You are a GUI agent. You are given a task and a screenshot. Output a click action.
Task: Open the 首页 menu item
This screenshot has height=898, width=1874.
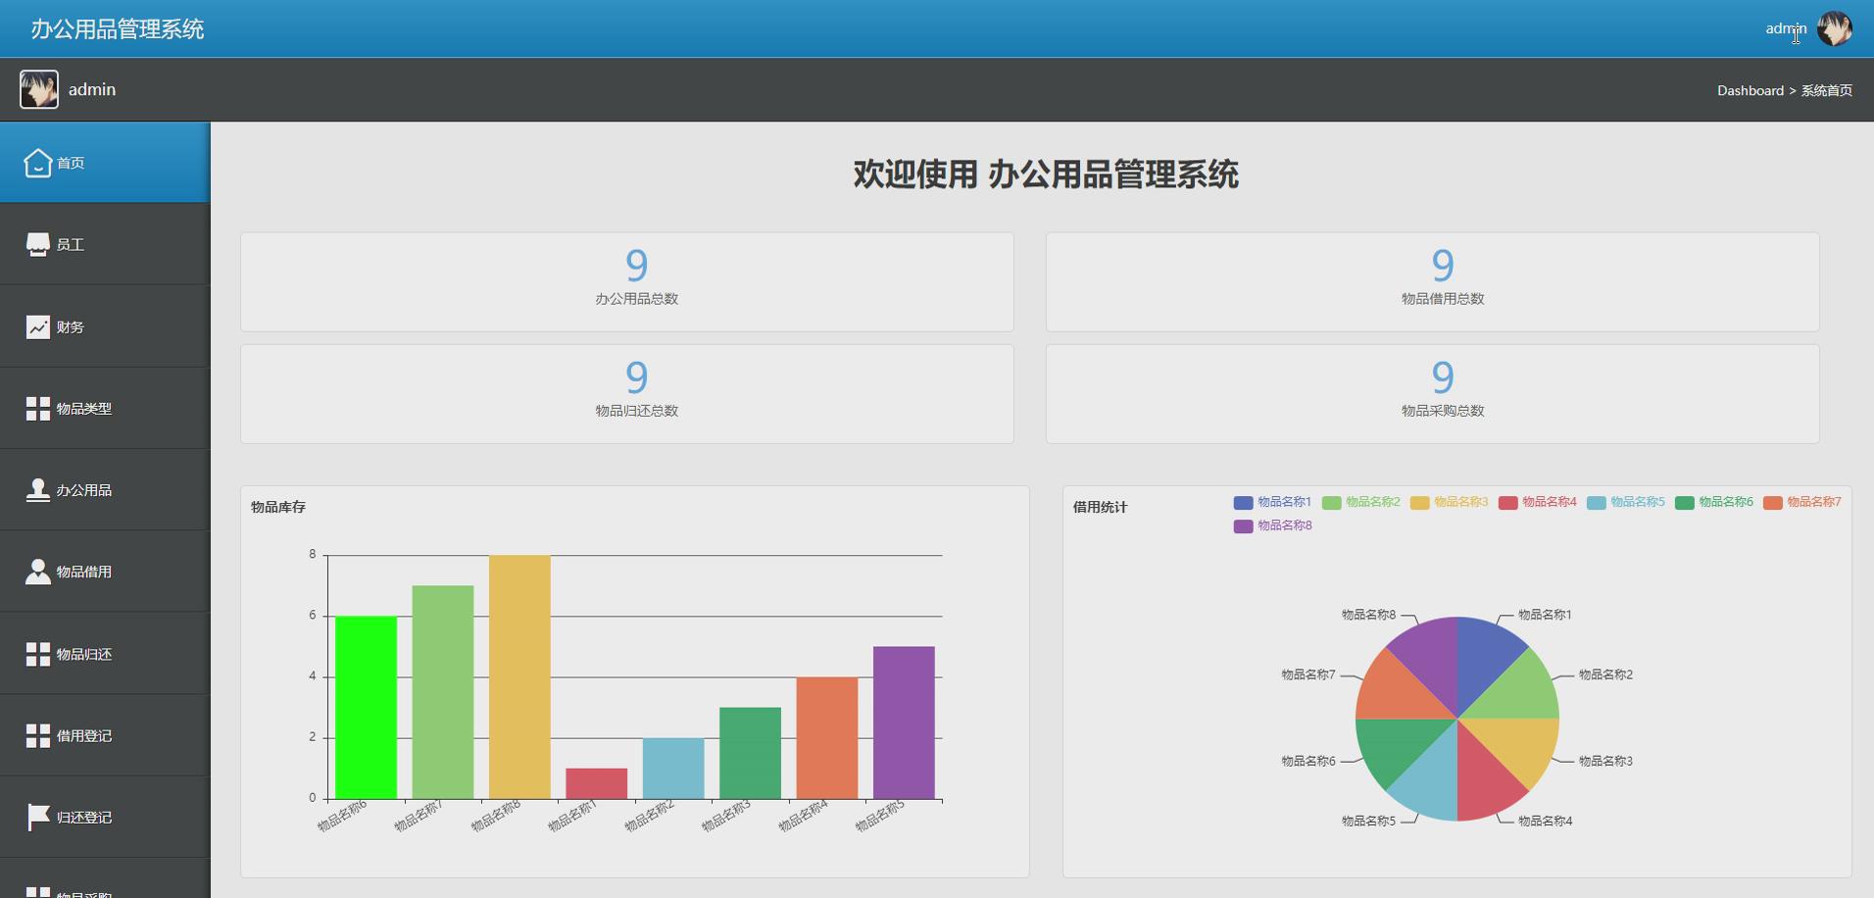coord(105,163)
